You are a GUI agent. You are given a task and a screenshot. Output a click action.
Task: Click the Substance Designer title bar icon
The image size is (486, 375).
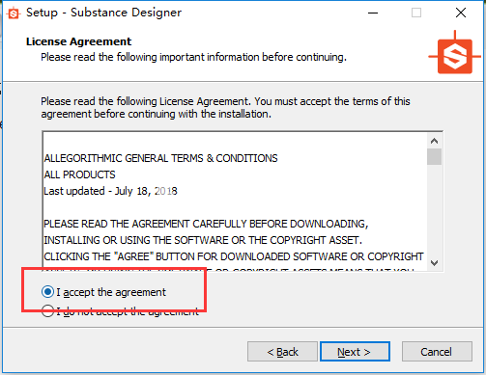(14, 13)
